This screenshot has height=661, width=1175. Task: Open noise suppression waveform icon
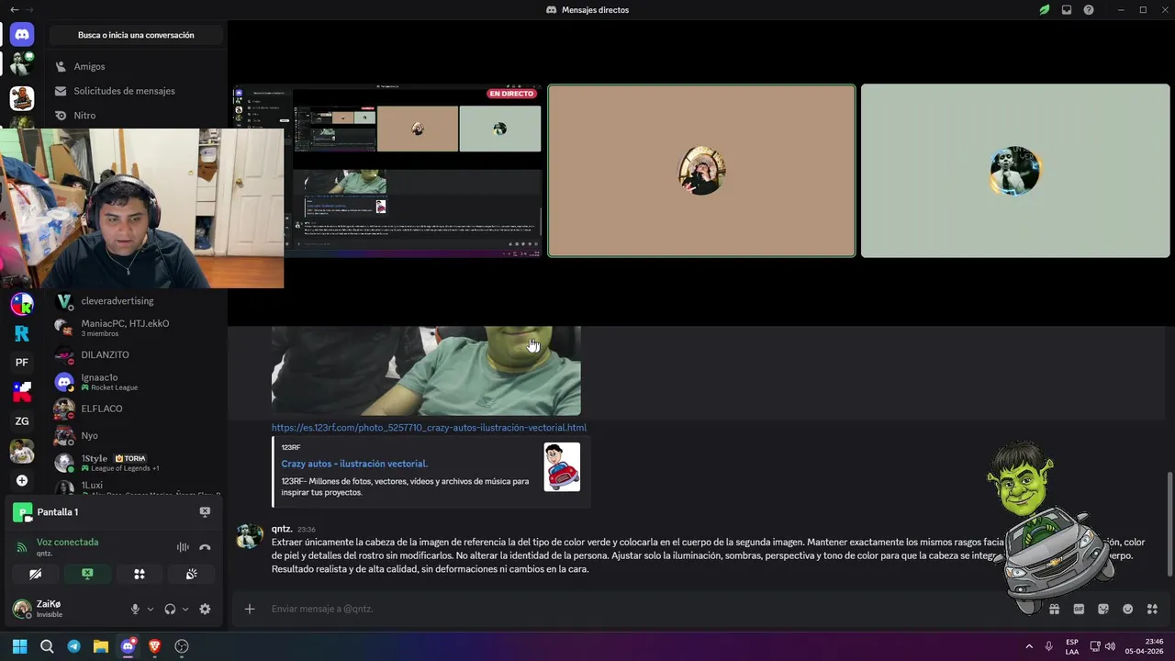183,547
